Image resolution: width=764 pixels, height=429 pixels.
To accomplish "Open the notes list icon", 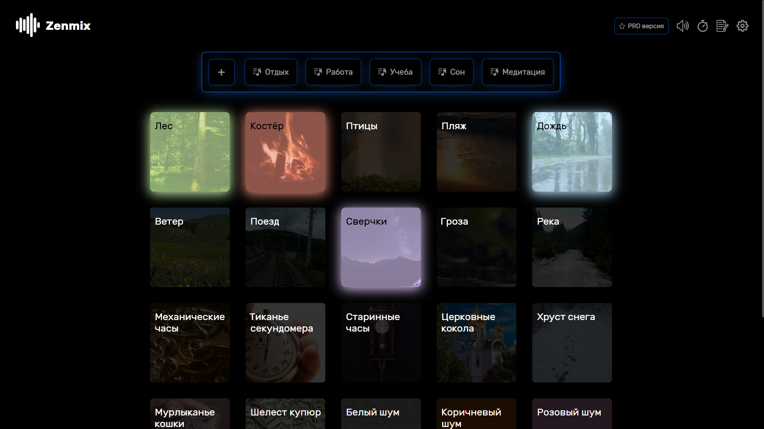I will [722, 26].
